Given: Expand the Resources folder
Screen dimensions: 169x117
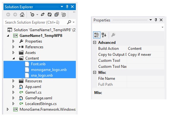Looking at the screenshot, I should point(13,81).
